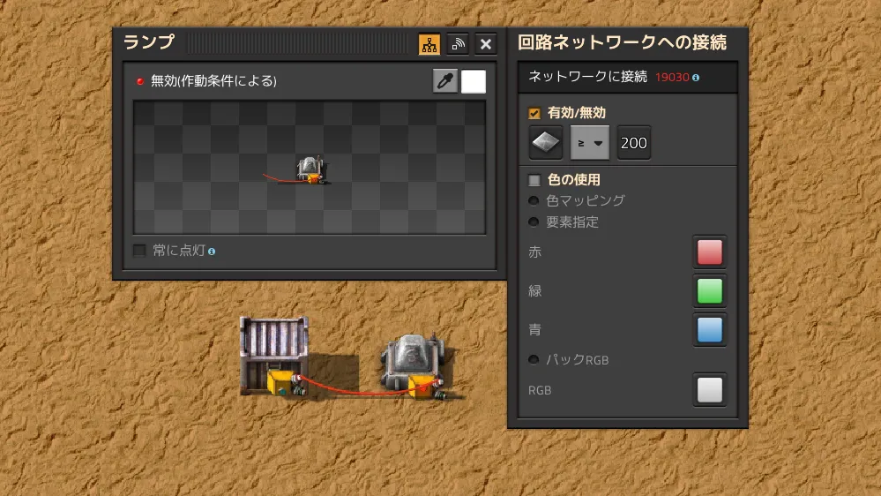Image resolution: width=881 pixels, height=496 pixels.
Task: Toggle the circuit network connection icon
Action: 429,44
